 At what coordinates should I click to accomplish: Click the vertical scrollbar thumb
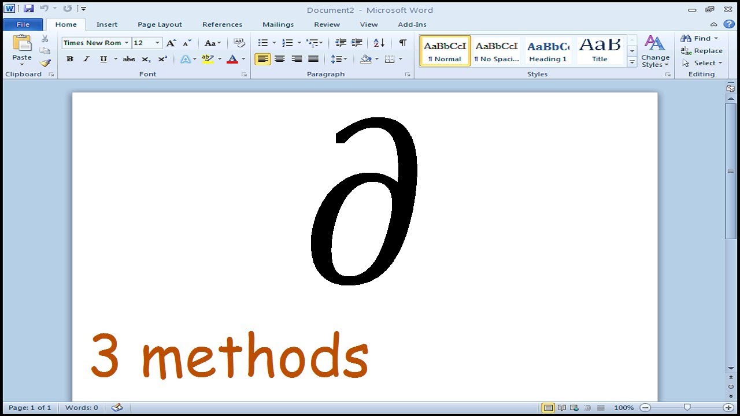tap(731, 171)
